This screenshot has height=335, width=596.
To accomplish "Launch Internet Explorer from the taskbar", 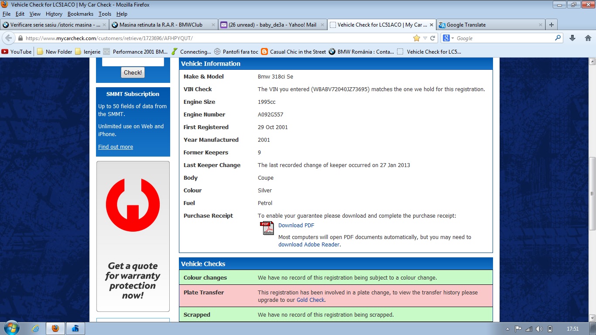I will [35, 328].
